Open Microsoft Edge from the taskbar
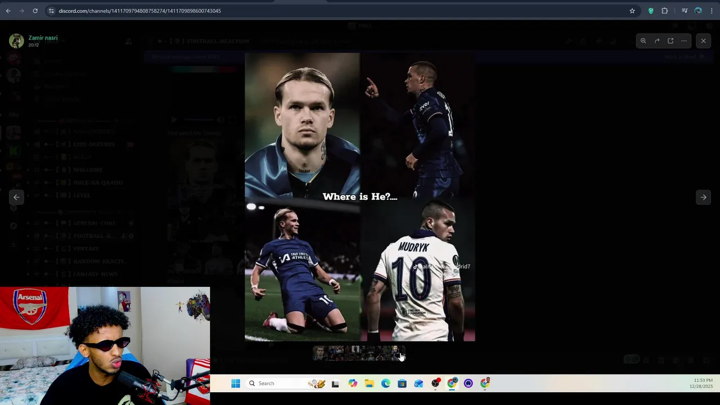 386,383
